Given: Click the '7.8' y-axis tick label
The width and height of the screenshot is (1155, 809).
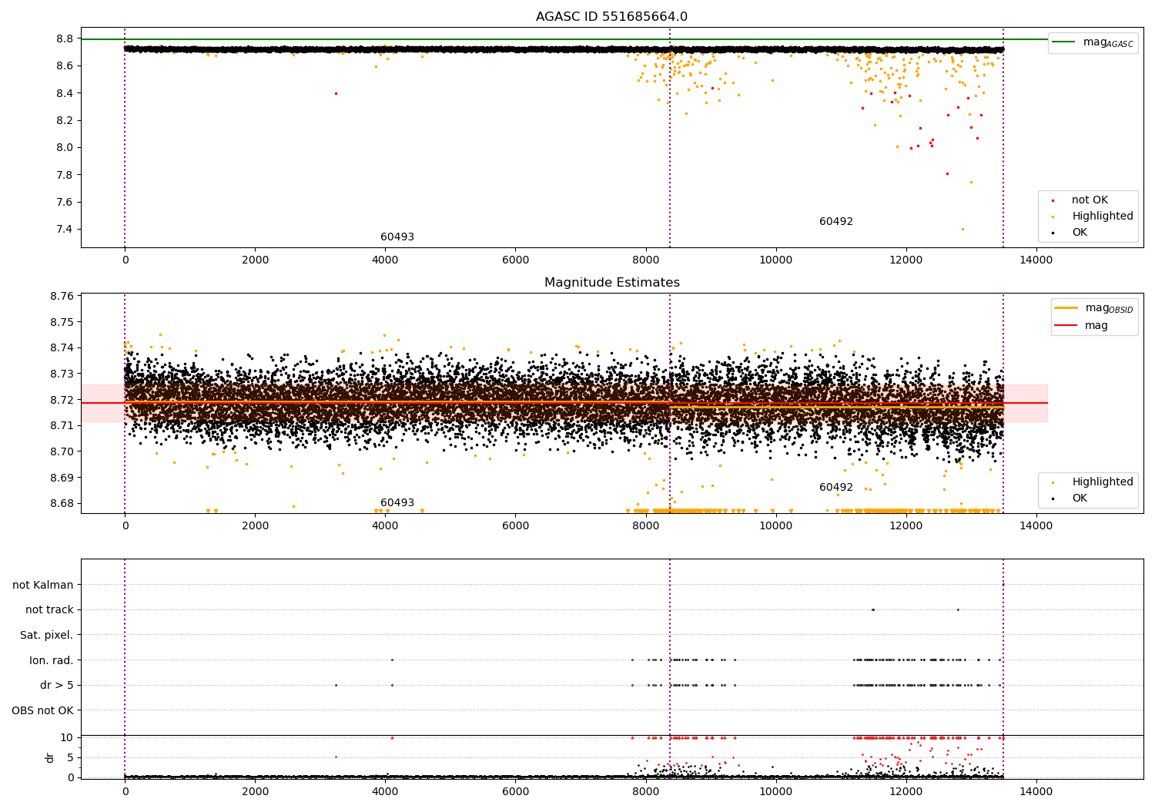Looking at the screenshot, I should pyautogui.click(x=65, y=175).
